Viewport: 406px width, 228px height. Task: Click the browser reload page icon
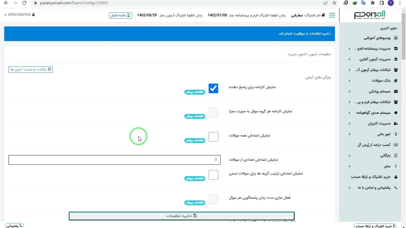(x=24, y=3)
